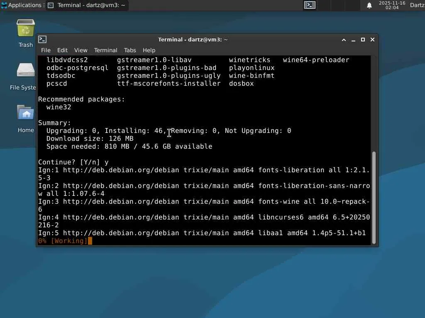Click the 'tdsodbc' package name

coord(61,76)
